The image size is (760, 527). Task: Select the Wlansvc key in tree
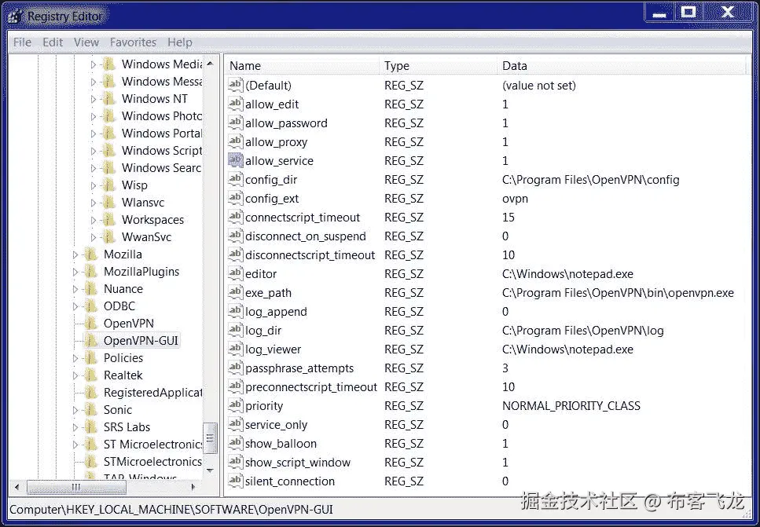click(143, 203)
